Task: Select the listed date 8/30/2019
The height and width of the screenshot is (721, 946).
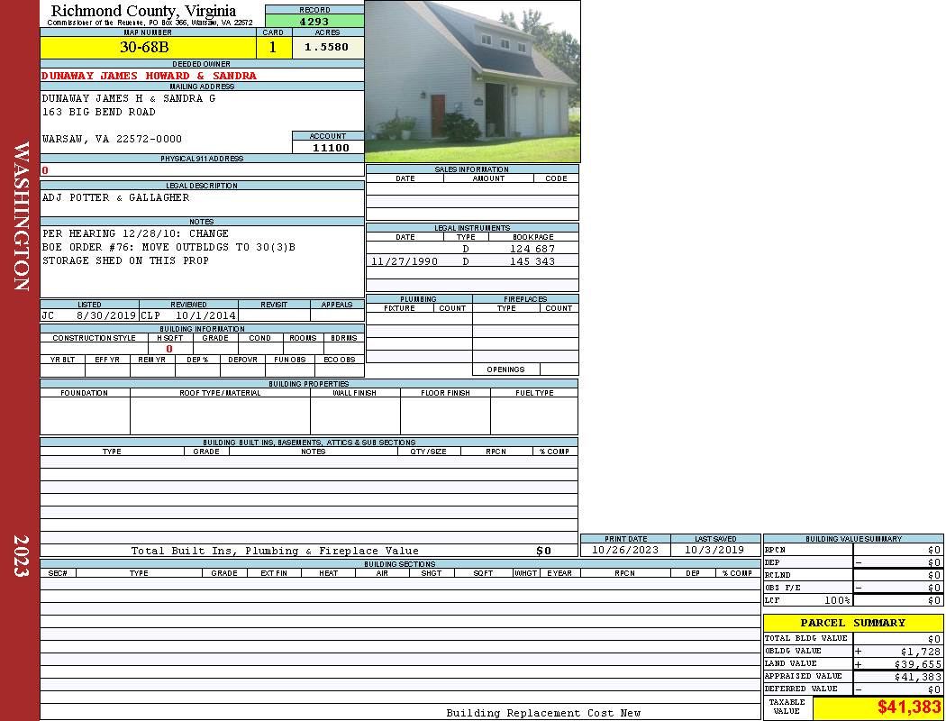Action: pos(105,316)
